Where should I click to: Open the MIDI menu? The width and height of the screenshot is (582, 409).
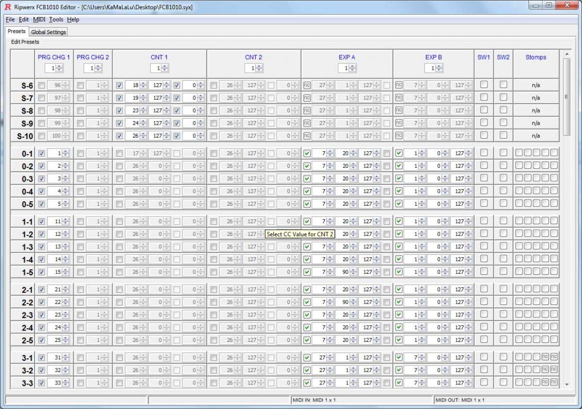[39, 20]
